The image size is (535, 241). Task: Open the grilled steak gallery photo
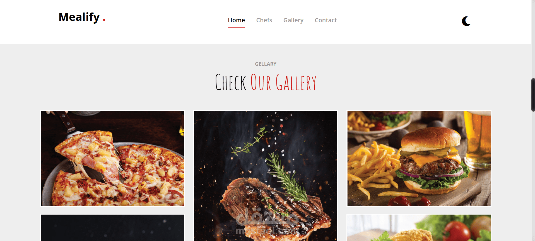[x=266, y=176]
